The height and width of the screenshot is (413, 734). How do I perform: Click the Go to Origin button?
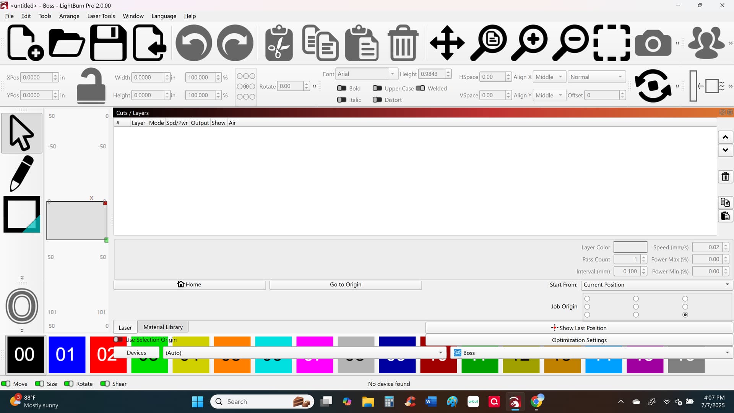coord(346,285)
